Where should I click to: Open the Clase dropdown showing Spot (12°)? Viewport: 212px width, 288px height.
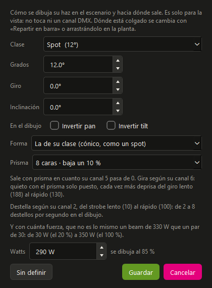coord(123,44)
